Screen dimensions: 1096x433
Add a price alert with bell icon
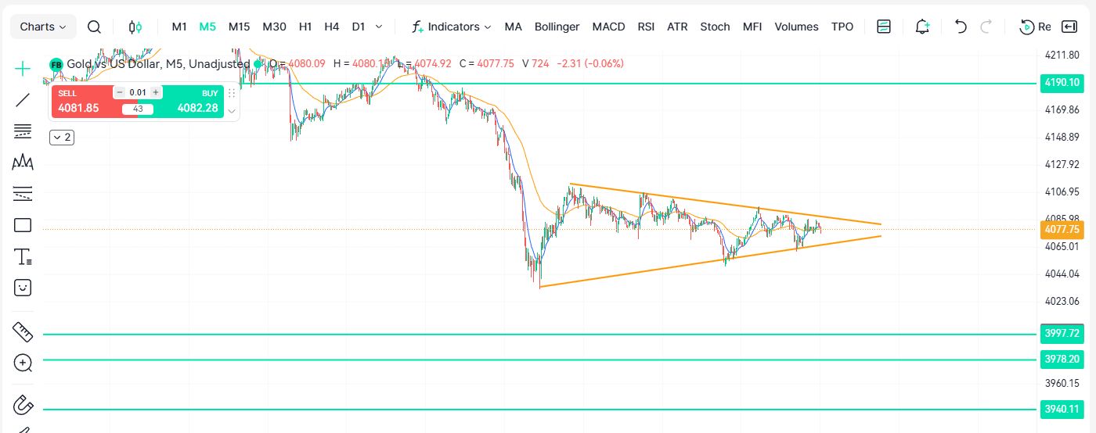coord(922,27)
